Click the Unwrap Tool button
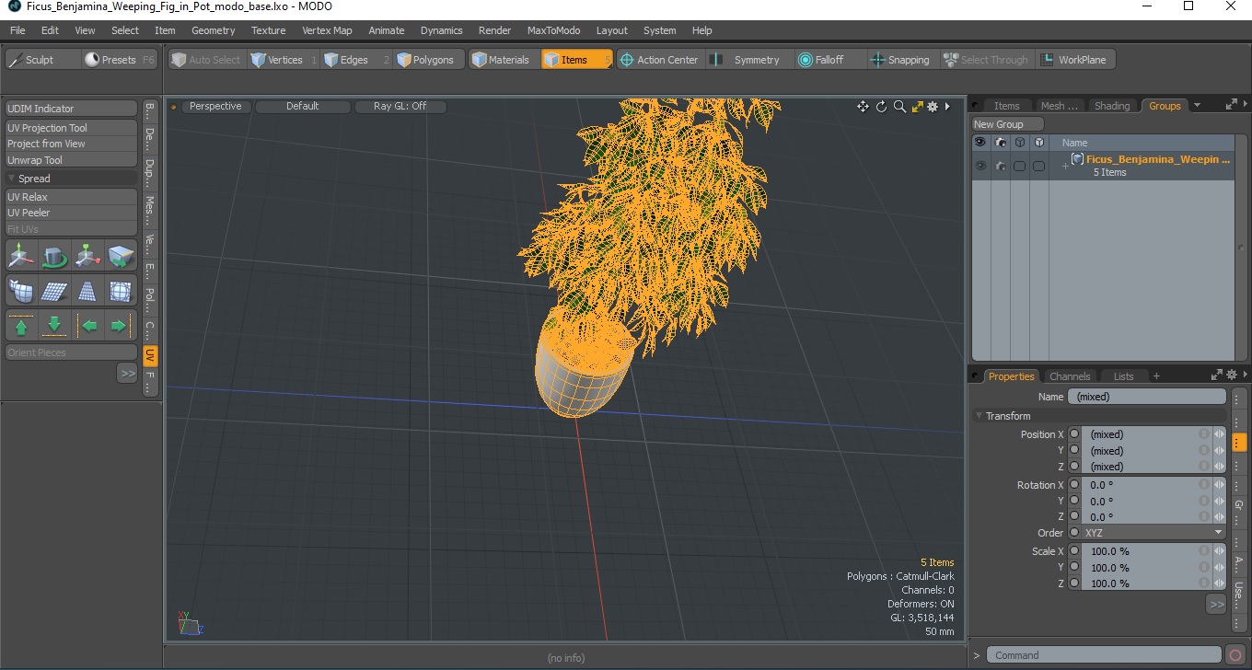 [x=72, y=160]
